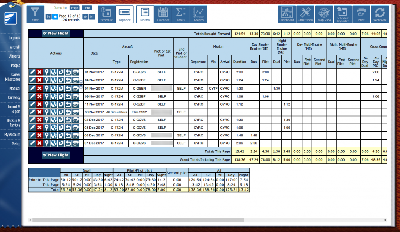400x232 pixels.
Task: Jump to a specific Date
Action: (x=87, y=8)
